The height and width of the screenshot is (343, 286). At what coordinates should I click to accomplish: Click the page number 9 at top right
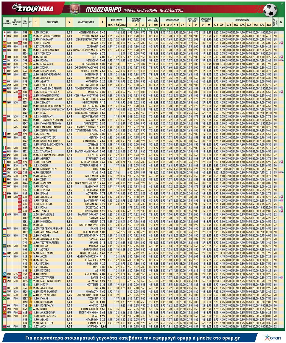coord(282,4)
